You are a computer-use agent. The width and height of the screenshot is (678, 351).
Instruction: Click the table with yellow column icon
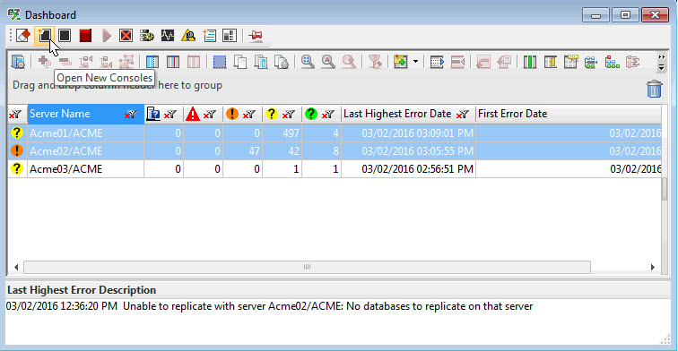click(551, 62)
